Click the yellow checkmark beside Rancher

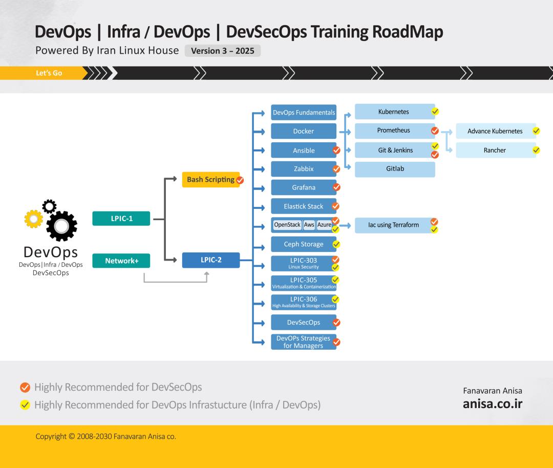pos(536,150)
